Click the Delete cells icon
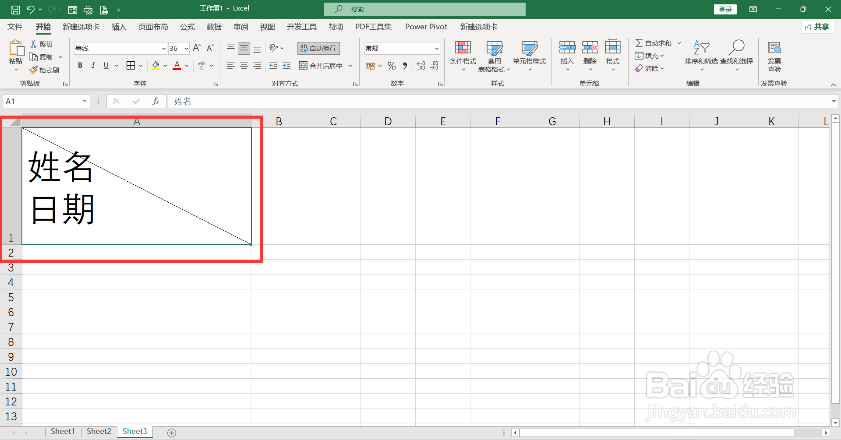Screen dimensions: 841x440 [590, 47]
